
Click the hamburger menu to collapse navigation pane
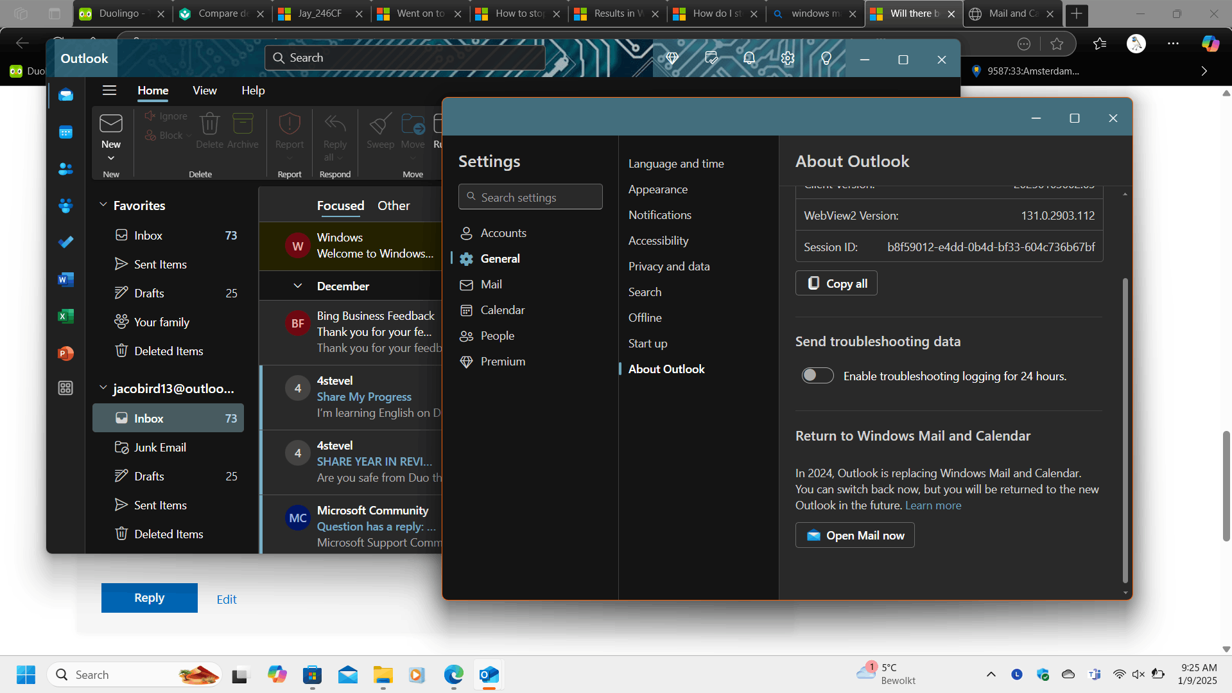click(x=110, y=91)
